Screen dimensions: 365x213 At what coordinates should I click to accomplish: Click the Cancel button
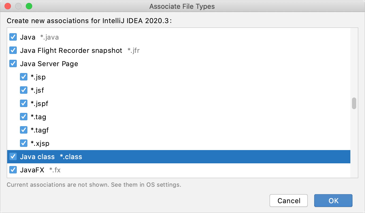click(289, 201)
